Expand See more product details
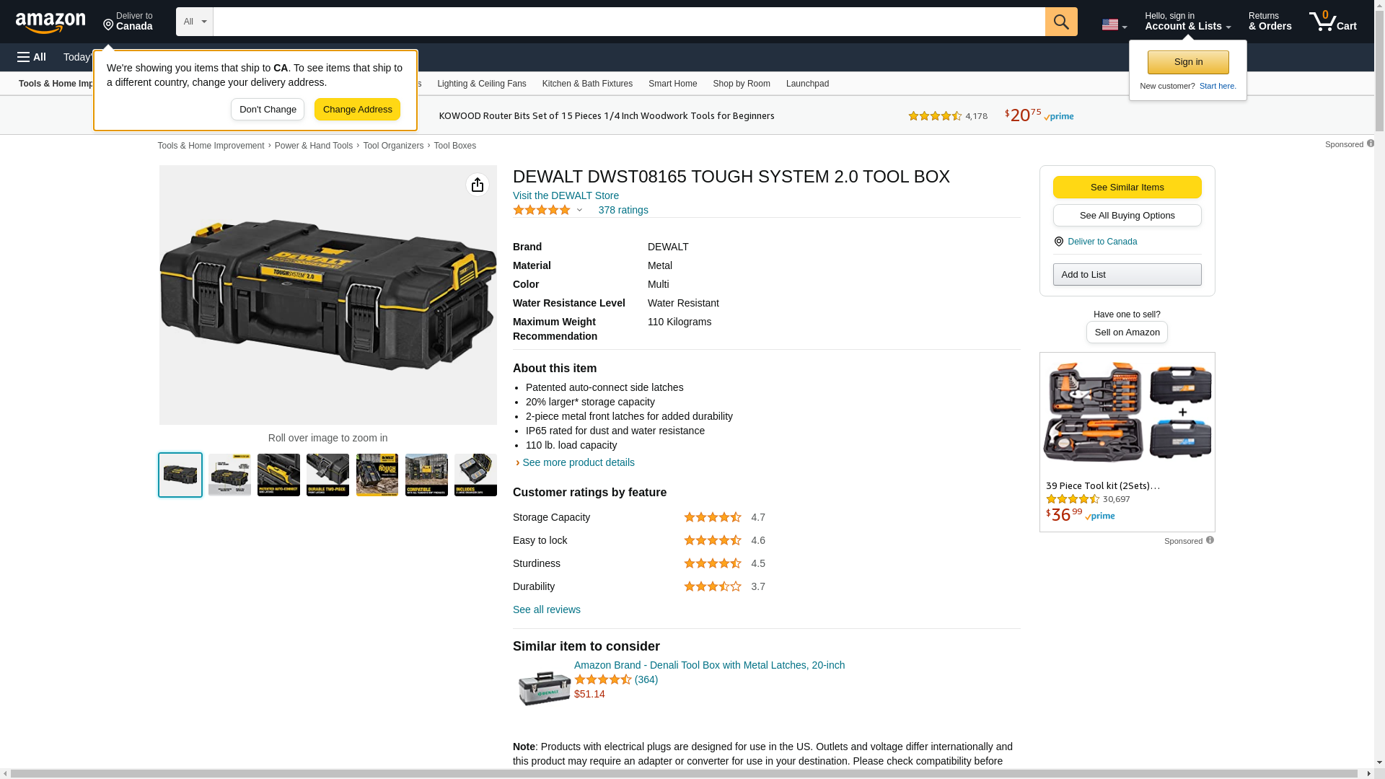This screenshot has height=779, width=1385. [578, 462]
